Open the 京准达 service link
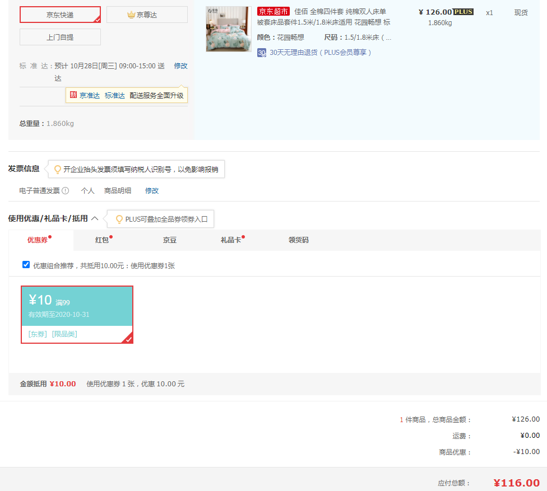This screenshot has width=547, height=491. click(90, 96)
